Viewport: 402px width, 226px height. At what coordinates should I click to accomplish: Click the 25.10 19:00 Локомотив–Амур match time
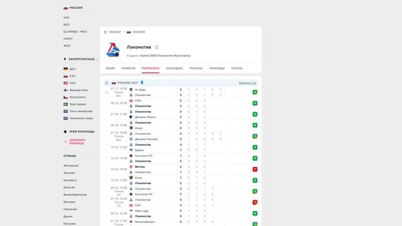(119, 126)
